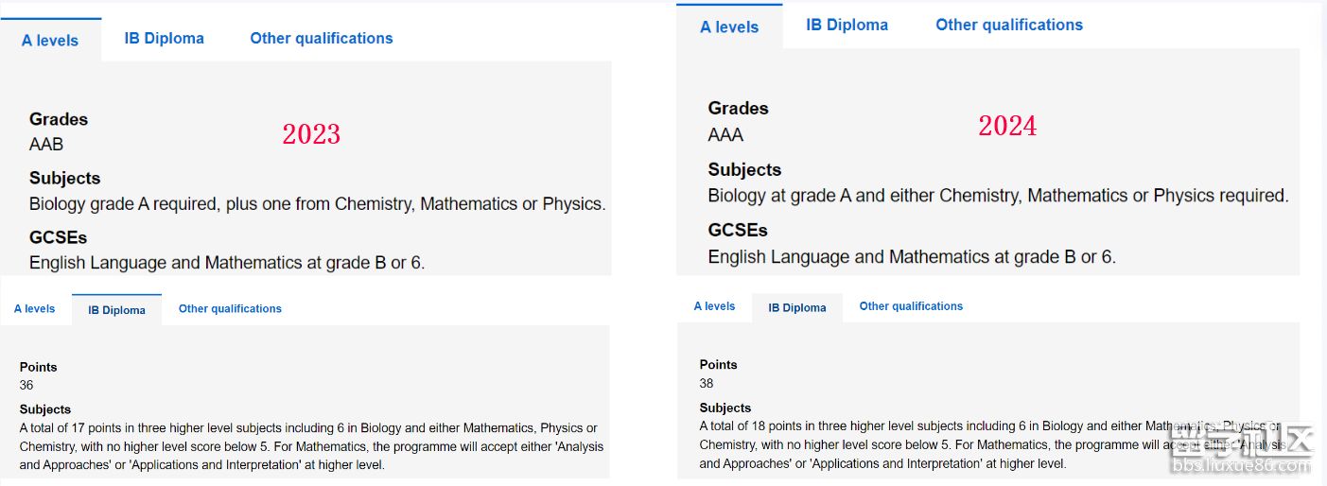
Task: Click A levels tab in the 38-point panel
Action: pos(714,306)
